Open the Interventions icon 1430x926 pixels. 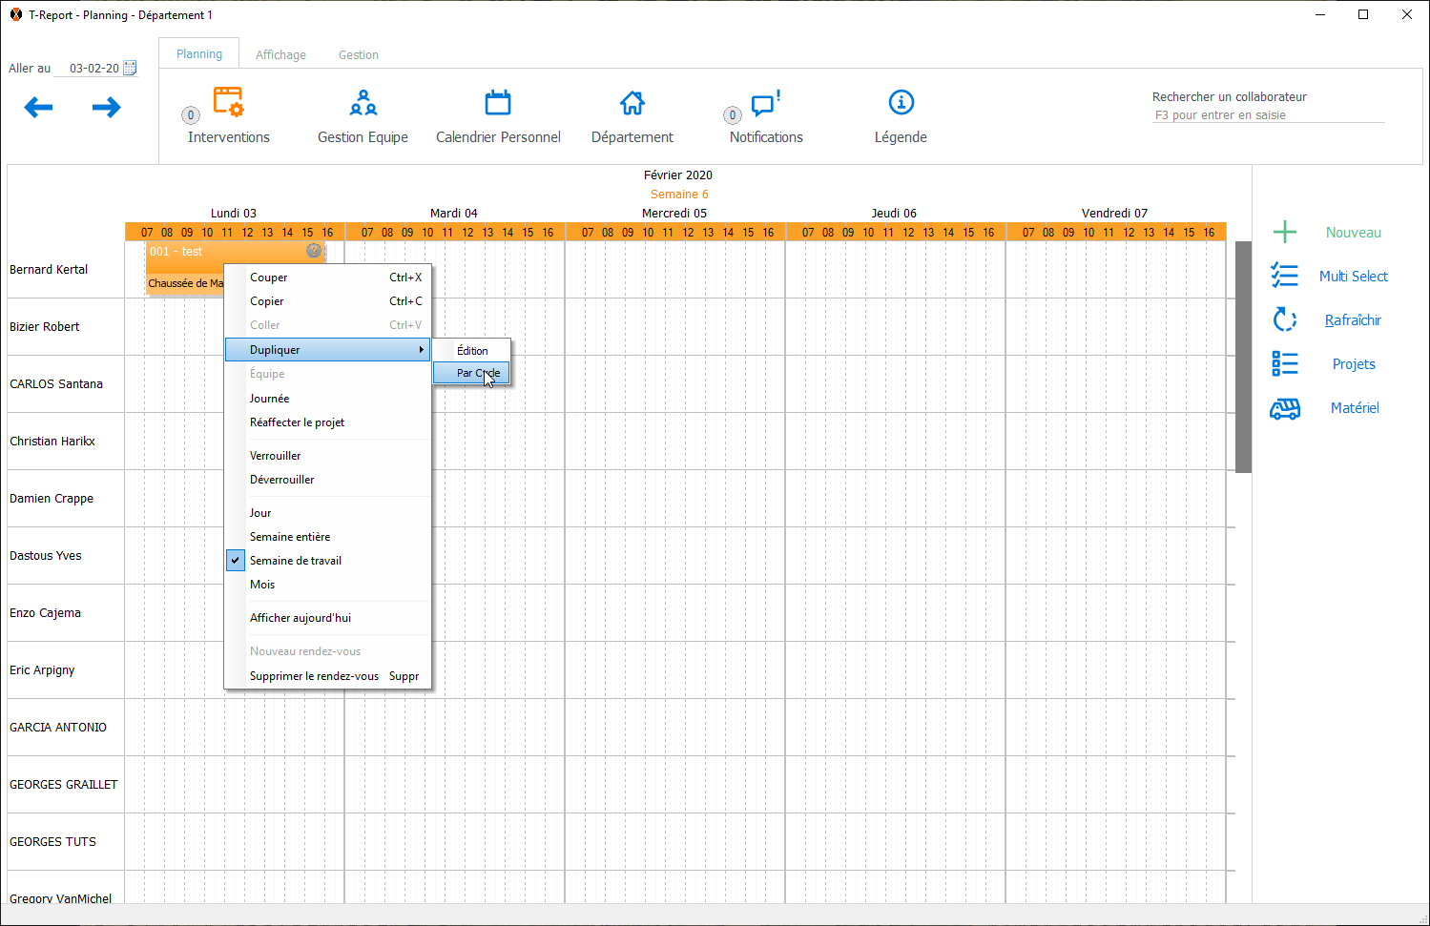pyautogui.click(x=228, y=102)
